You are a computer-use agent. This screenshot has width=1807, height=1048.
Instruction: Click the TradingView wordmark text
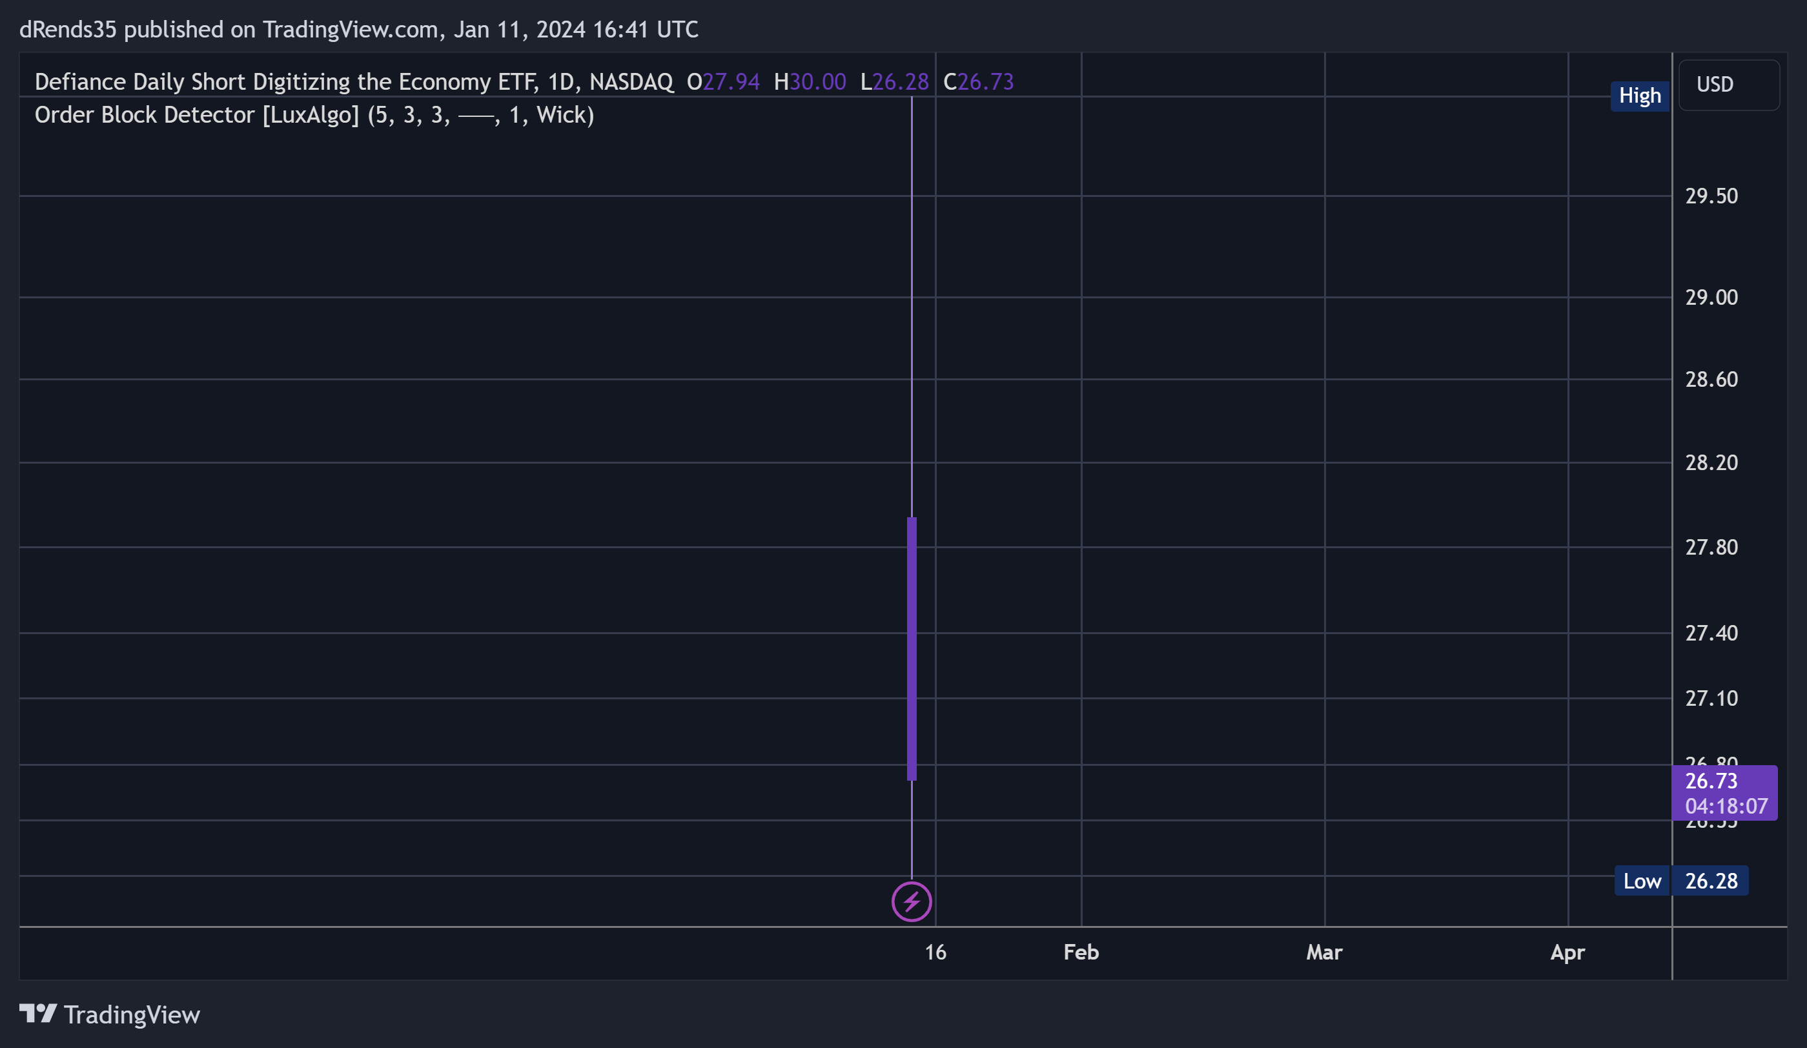tap(132, 1014)
